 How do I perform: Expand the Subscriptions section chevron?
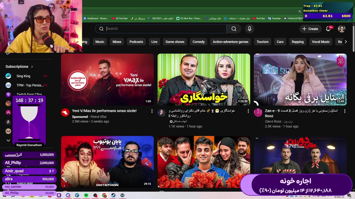(x=32, y=67)
